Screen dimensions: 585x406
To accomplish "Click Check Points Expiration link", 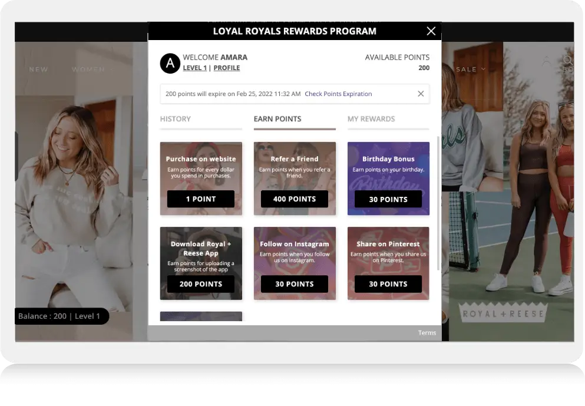I will 338,94.
